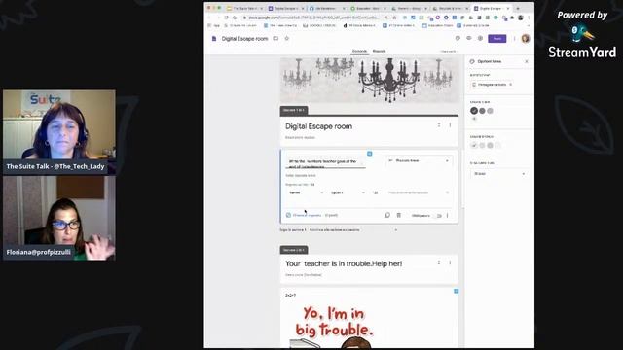Select the medium gray theme color
The height and width of the screenshot is (350, 623).
click(482, 111)
